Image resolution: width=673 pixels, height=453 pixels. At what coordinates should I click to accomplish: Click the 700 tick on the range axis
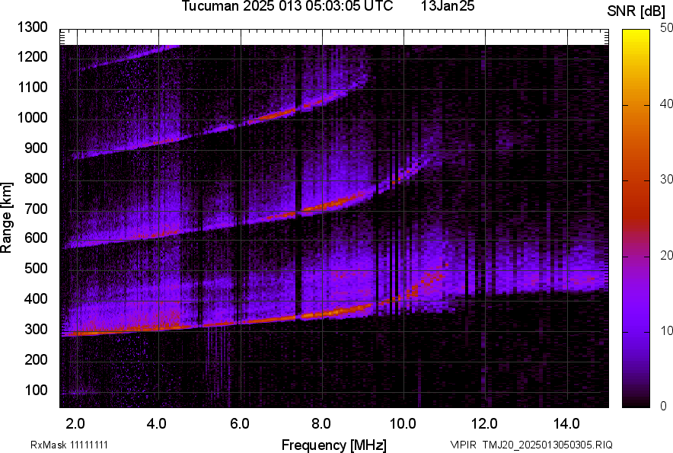coord(37,209)
